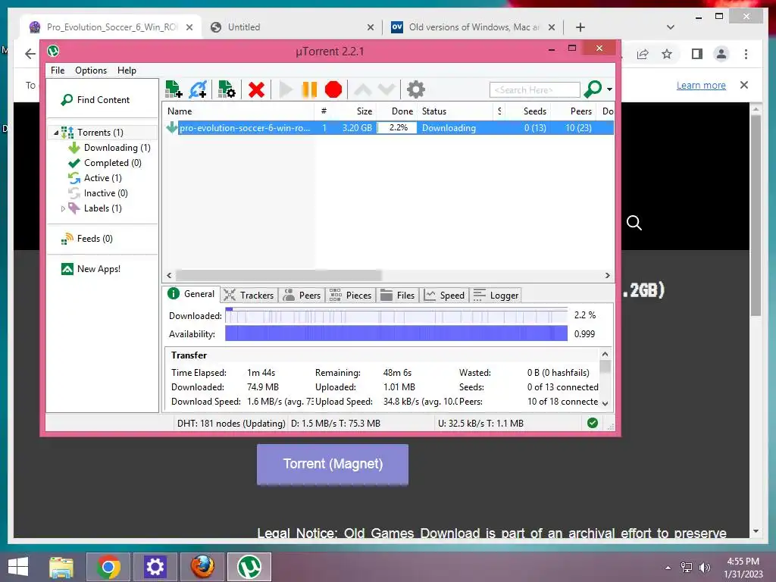Click the right arrow of the list scrollbar

coord(608,275)
